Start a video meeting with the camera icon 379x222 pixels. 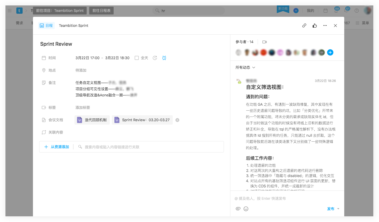pyautogui.click(x=265, y=42)
